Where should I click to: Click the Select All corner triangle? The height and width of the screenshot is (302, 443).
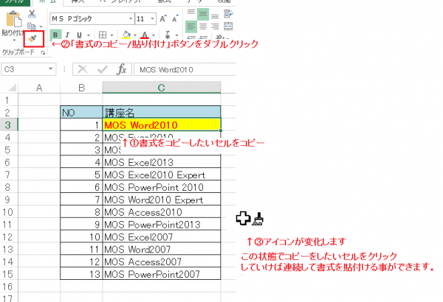[12, 88]
